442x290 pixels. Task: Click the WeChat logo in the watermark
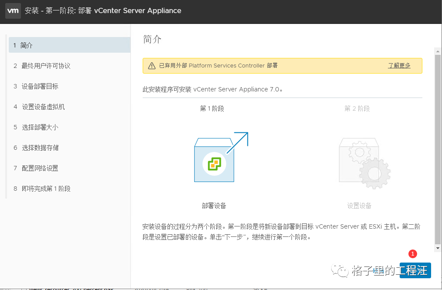[340, 270]
